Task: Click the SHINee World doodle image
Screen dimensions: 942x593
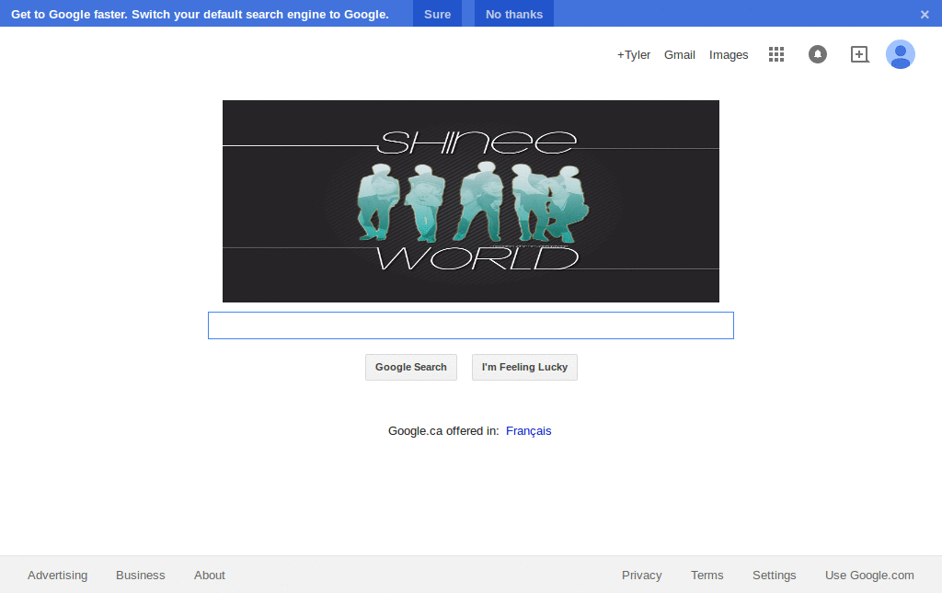Action: 471,201
